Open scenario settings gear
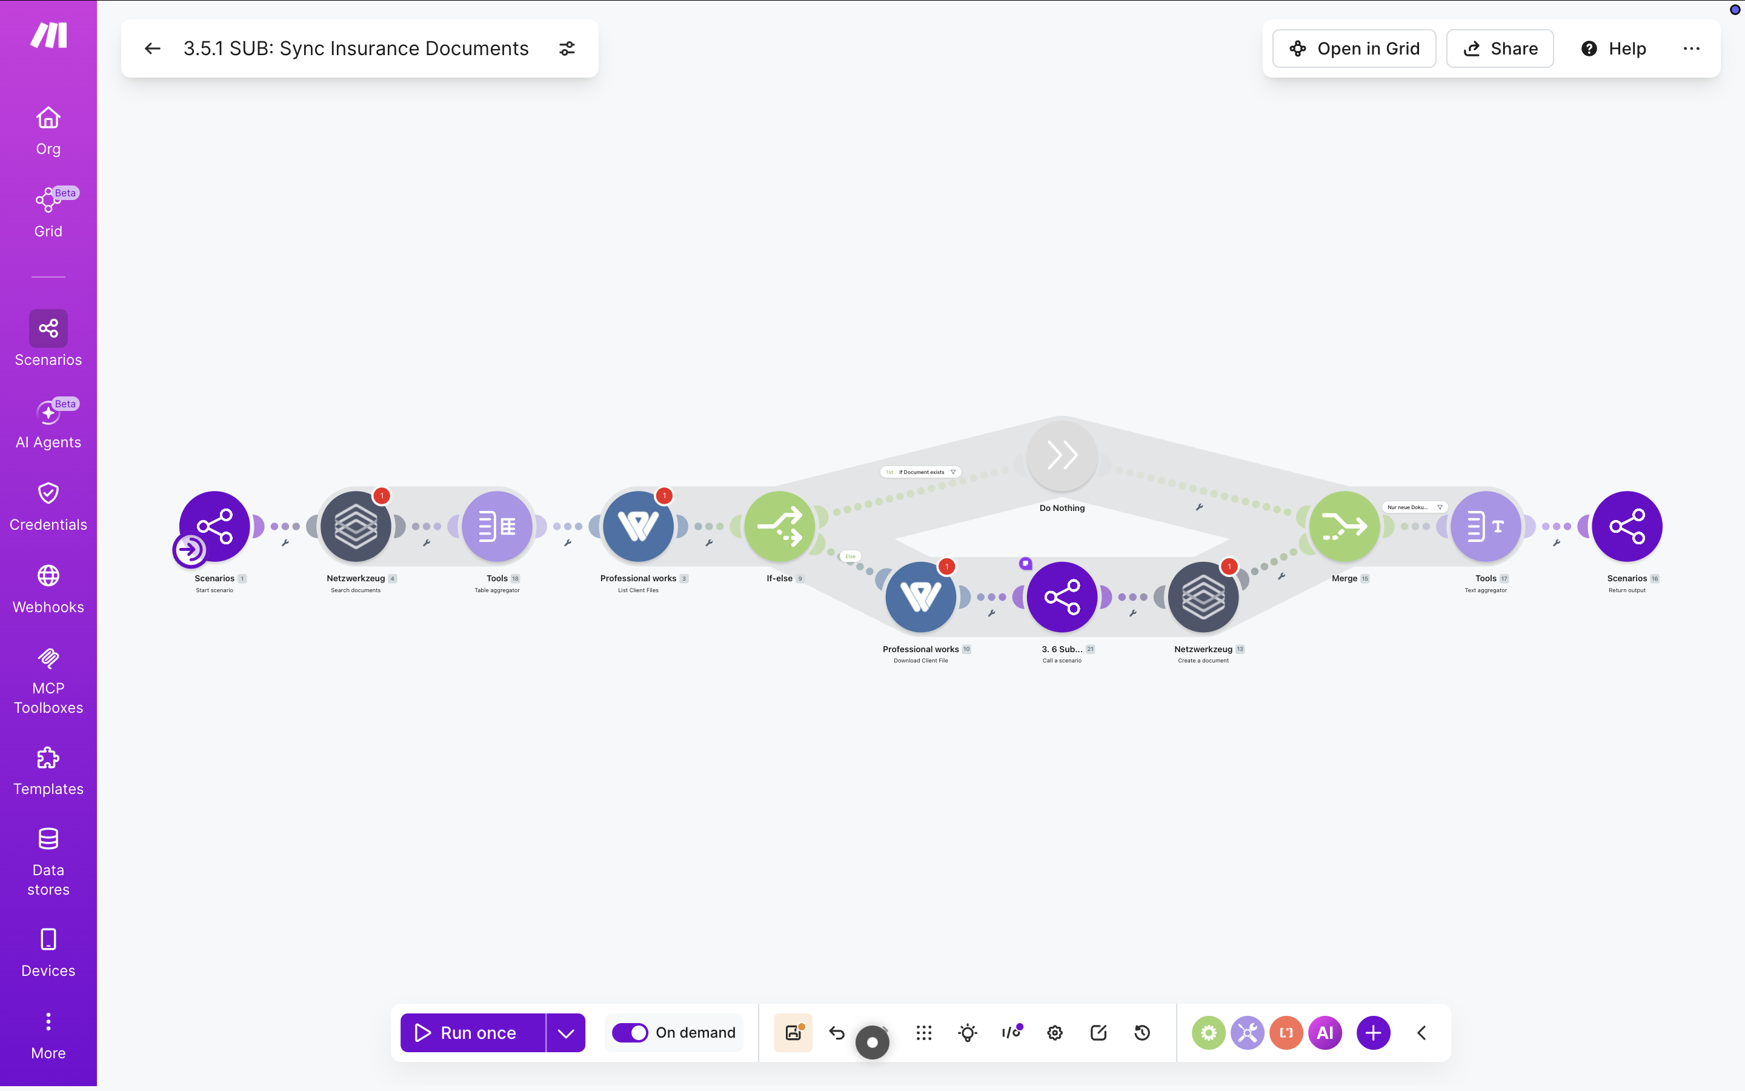The height and width of the screenshot is (1091, 1745). [x=1055, y=1033]
